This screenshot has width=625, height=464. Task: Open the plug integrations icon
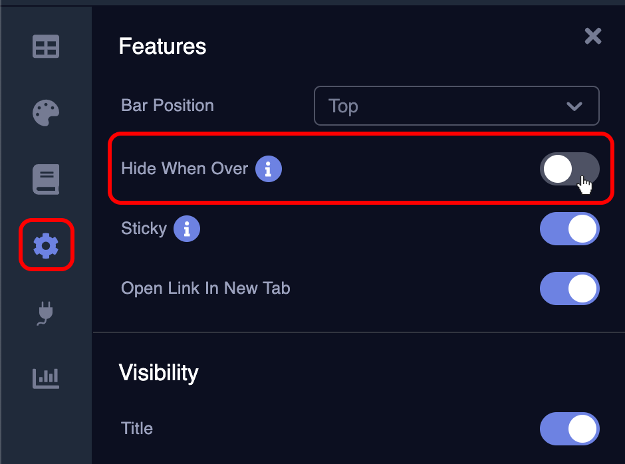click(x=46, y=312)
